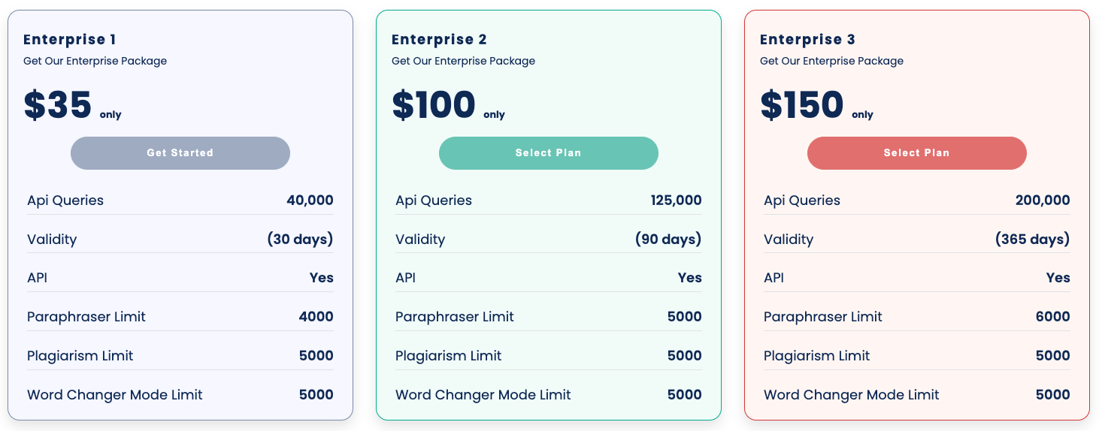Click the 200,000 Api Queries value
The height and width of the screenshot is (431, 1102).
1043,200
